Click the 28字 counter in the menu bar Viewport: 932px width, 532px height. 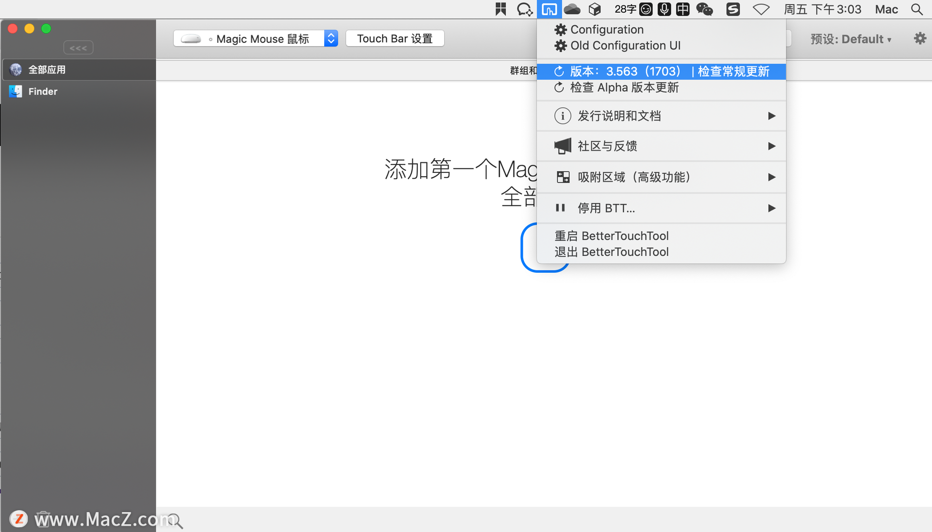[x=625, y=9]
